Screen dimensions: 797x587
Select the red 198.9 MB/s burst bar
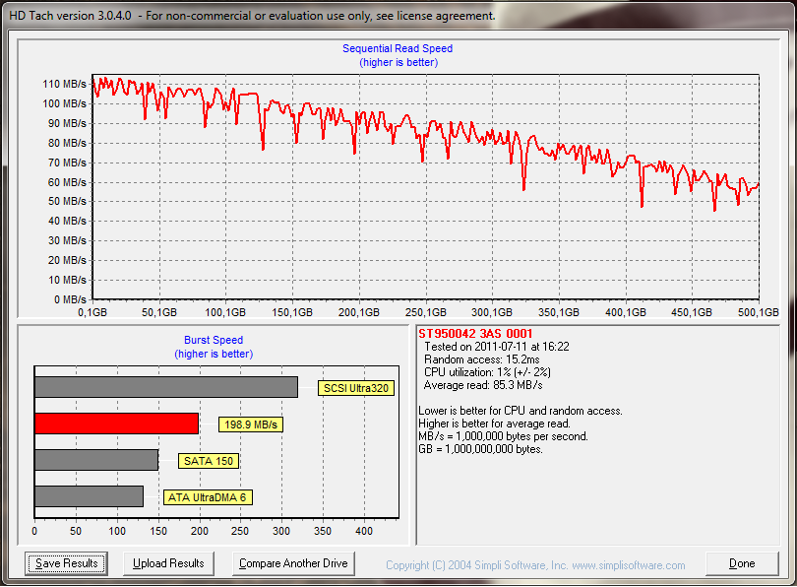click(x=116, y=424)
